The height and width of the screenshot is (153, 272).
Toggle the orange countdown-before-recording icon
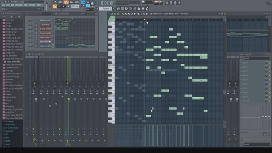click(x=66, y=2)
